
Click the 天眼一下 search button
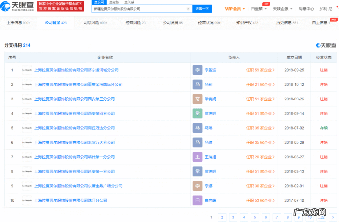pyautogui.click(x=202, y=8)
